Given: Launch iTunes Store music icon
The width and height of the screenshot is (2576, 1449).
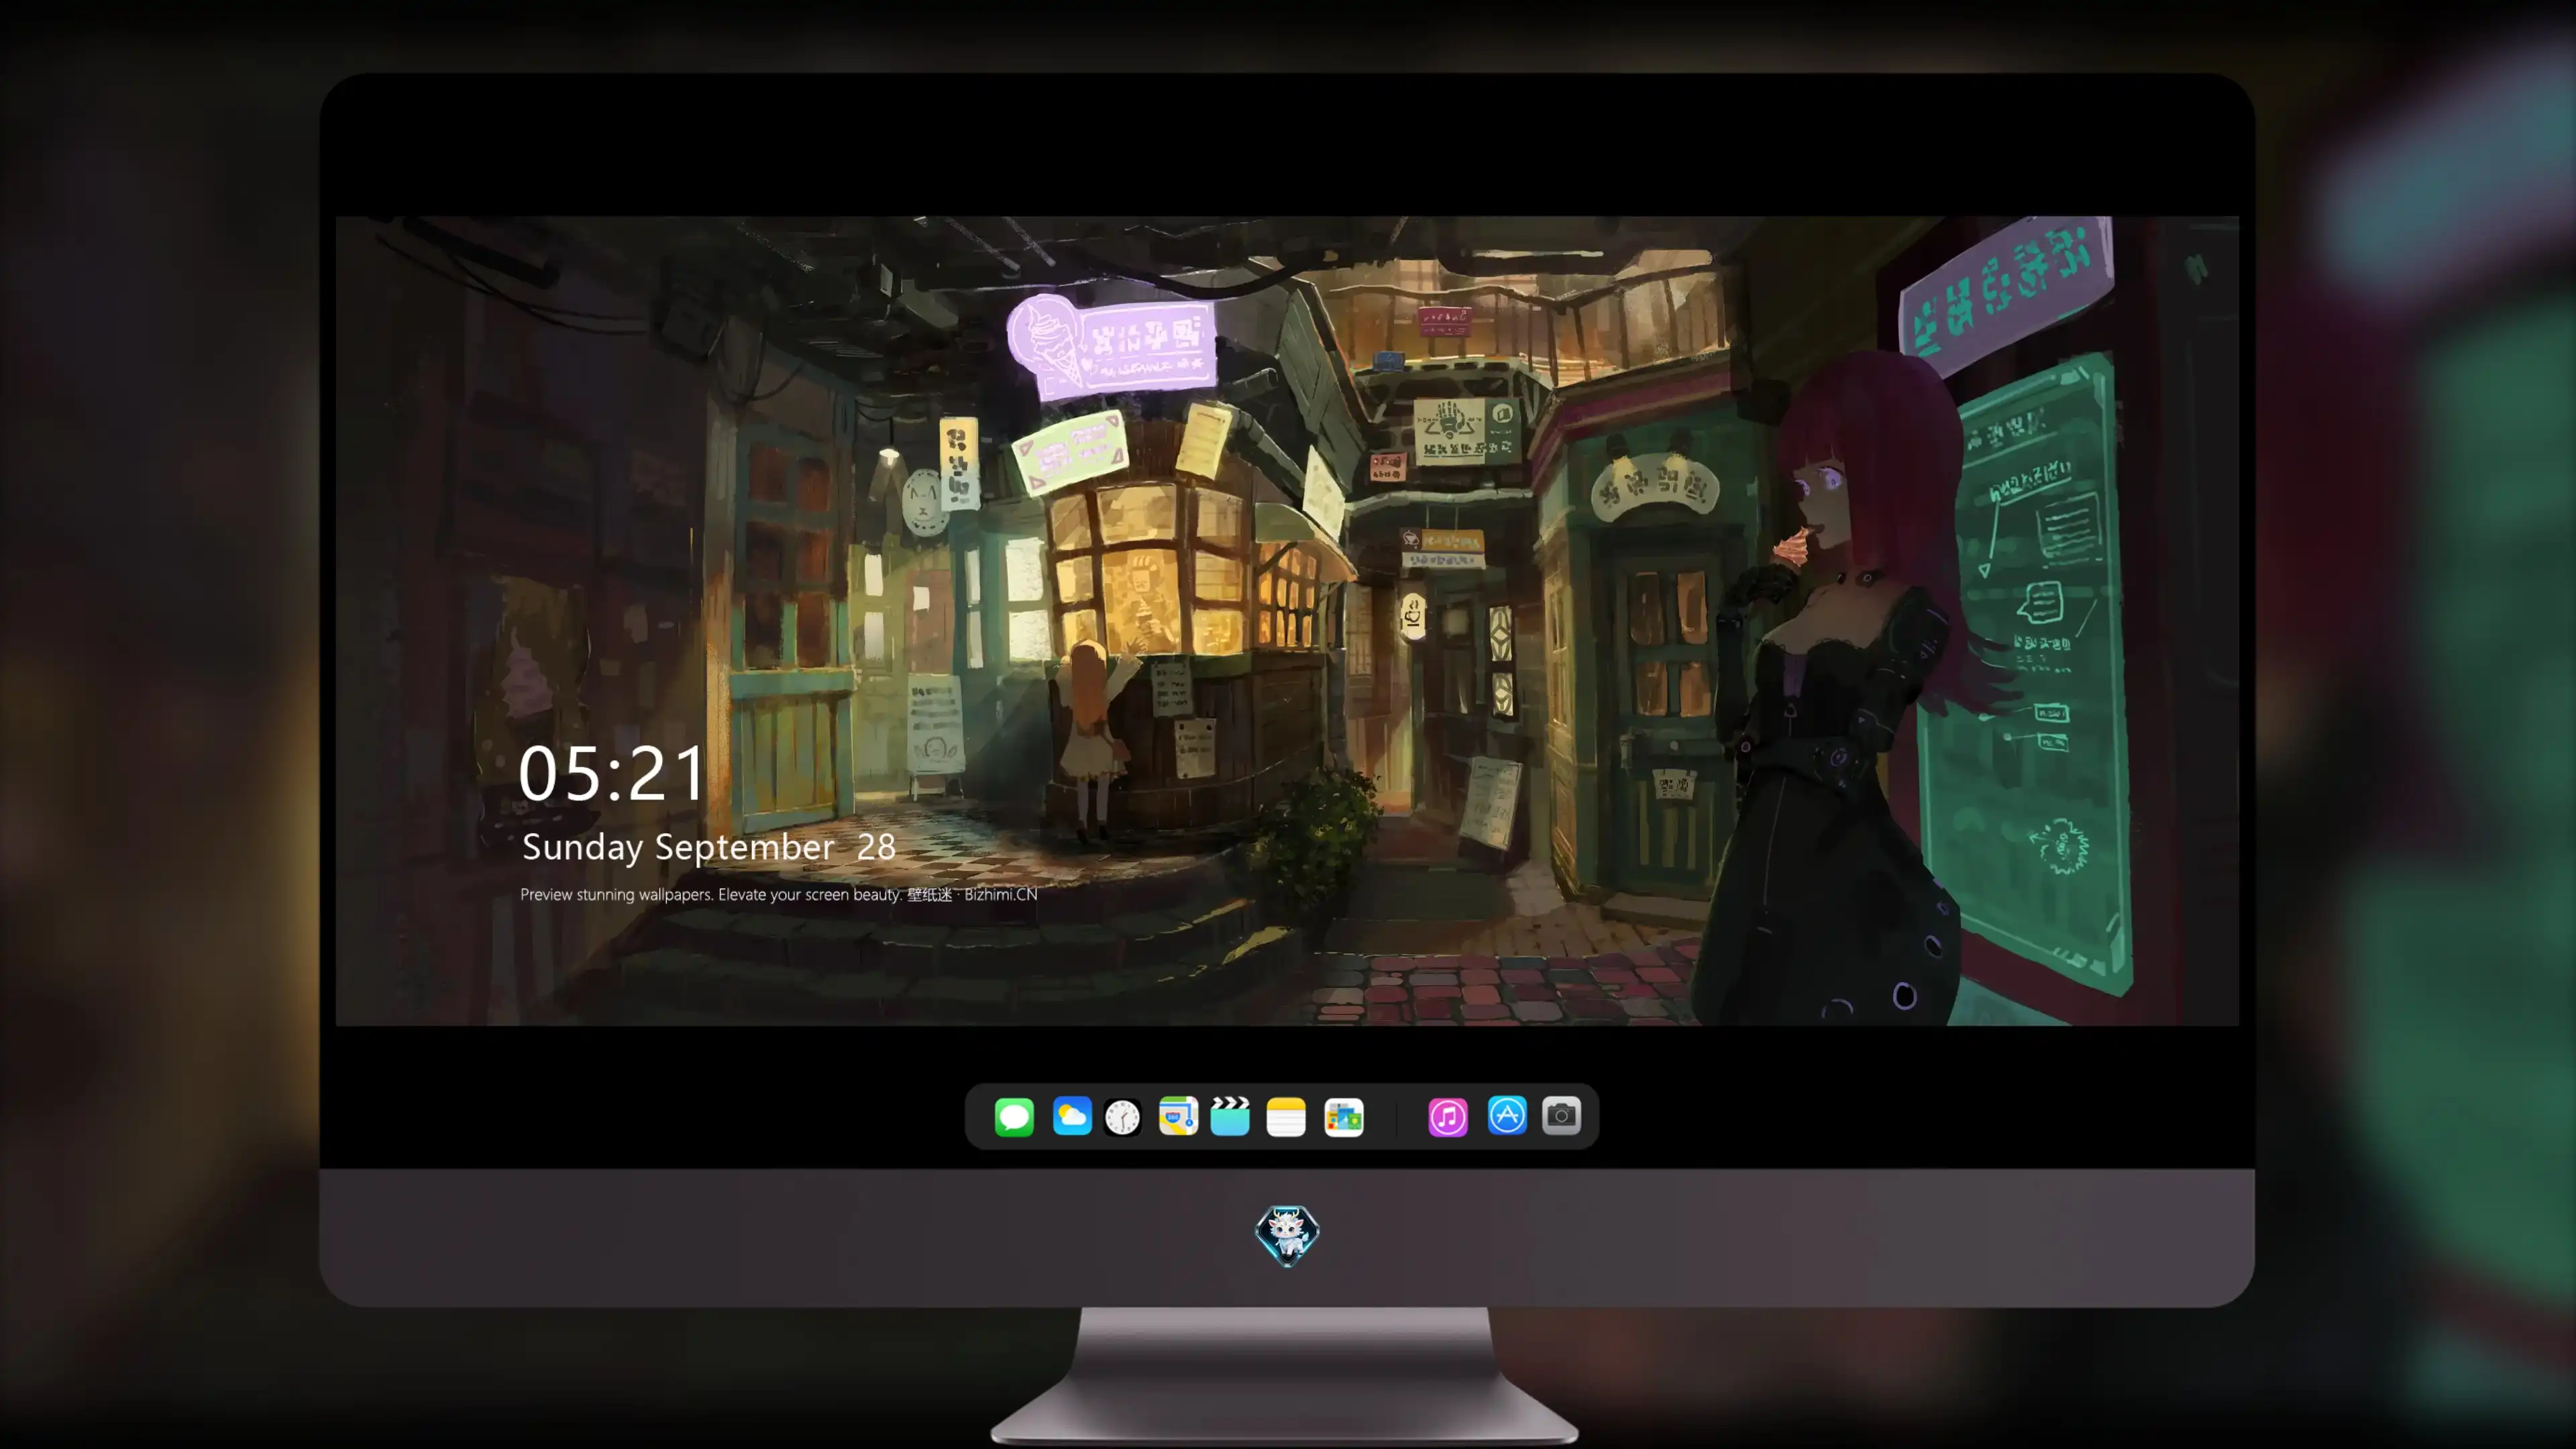Looking at the screenshot, I should tap(1448, 1116).
